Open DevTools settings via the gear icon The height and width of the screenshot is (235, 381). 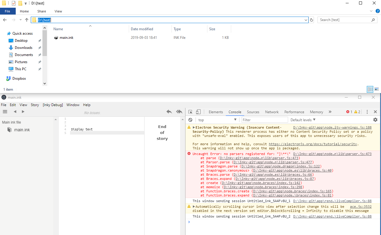point(375,120)
